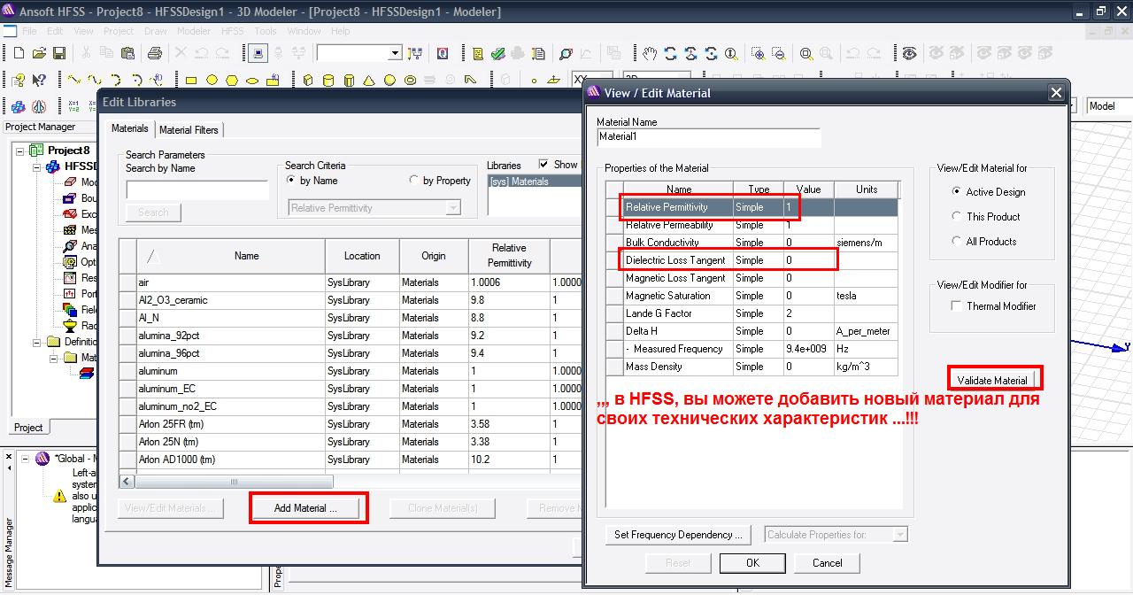Click the Add Material button

(x=306, y=508)
